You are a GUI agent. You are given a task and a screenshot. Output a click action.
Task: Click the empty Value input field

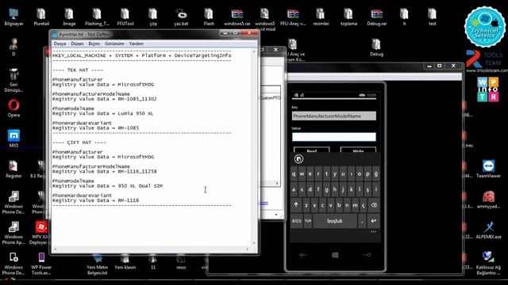pyautogui.click(x=334, y=137)
